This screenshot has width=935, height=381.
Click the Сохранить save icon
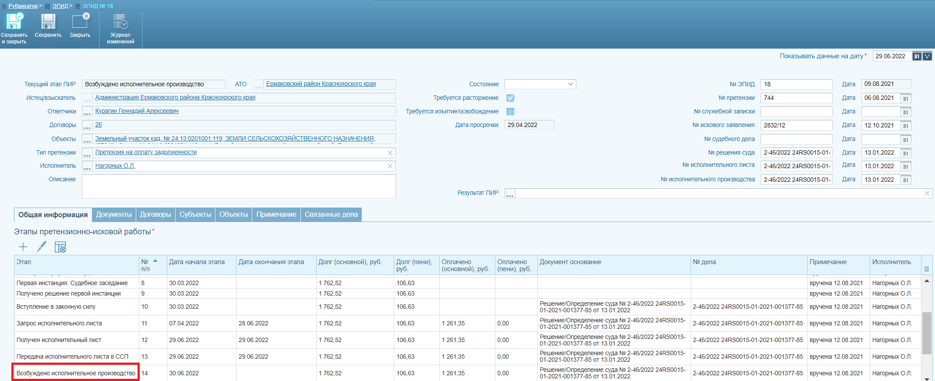click(48, 21)
